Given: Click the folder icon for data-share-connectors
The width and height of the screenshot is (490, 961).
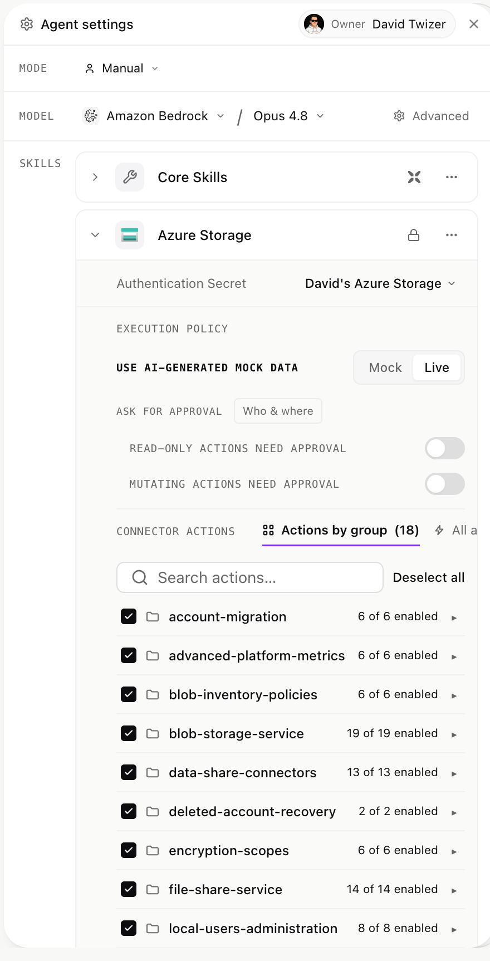Looking at the screenshot, I should 153,772.
